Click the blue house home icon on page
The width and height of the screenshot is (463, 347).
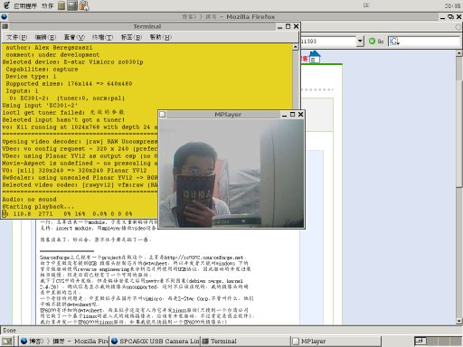(314, 57)
